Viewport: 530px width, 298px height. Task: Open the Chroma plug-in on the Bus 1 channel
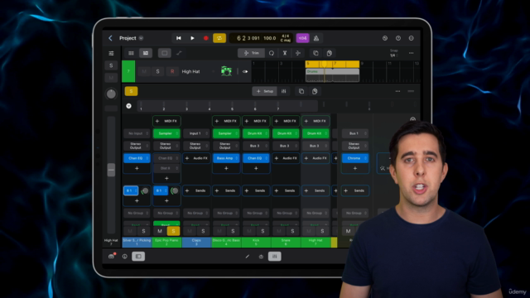pos(355,158)
